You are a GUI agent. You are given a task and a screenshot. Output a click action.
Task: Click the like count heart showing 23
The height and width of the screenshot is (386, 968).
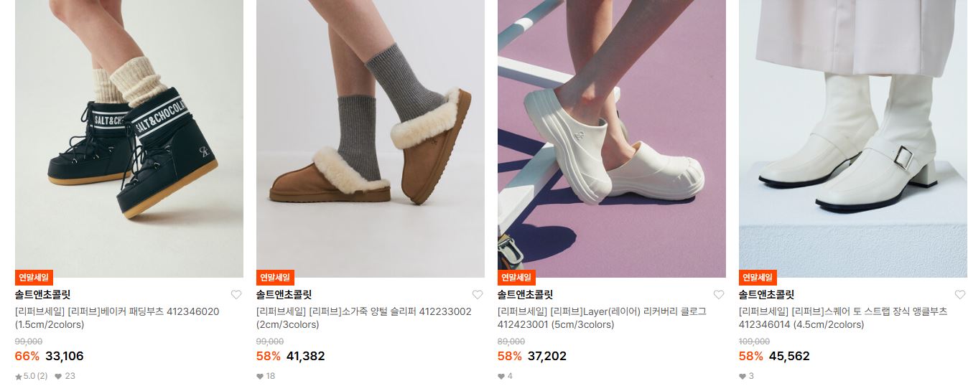(58, 376)
